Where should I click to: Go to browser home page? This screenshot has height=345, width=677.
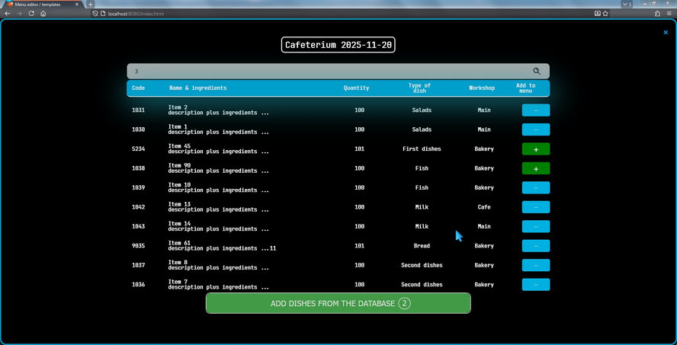click(43, 13)
